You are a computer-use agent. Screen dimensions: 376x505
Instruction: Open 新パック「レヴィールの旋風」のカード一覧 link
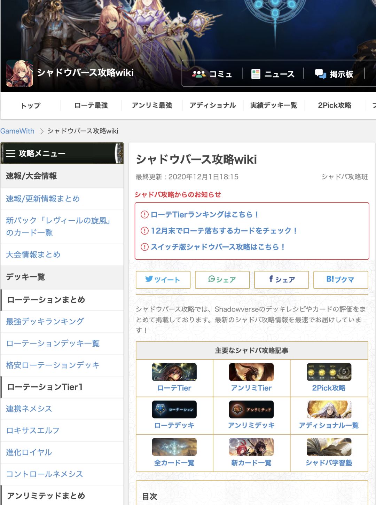pyautogui.click(x=58, y=227)
